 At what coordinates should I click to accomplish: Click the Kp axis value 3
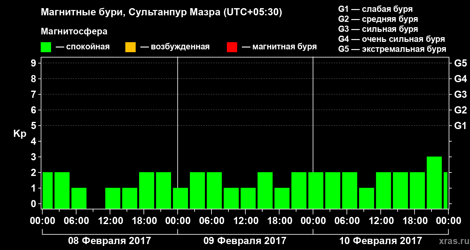pos(34,157)
